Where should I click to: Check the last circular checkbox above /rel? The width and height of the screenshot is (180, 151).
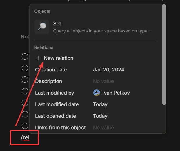pos(25,126)
